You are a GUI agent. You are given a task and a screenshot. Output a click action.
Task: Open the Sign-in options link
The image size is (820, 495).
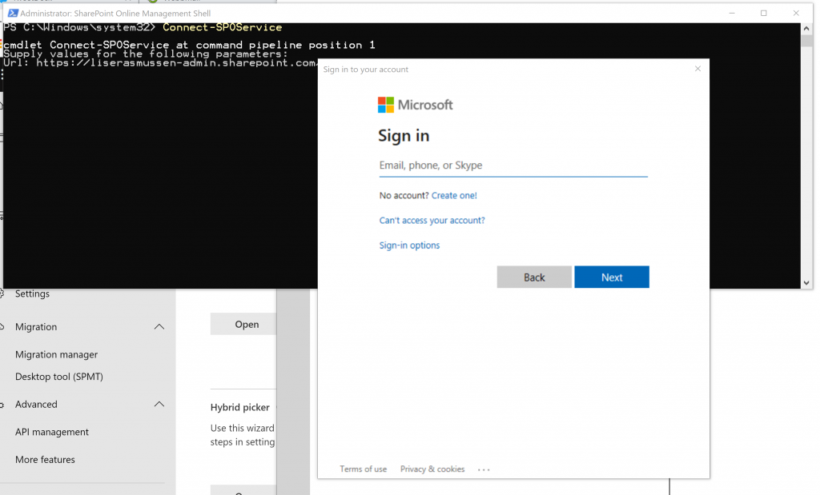(x=409, y=246)
